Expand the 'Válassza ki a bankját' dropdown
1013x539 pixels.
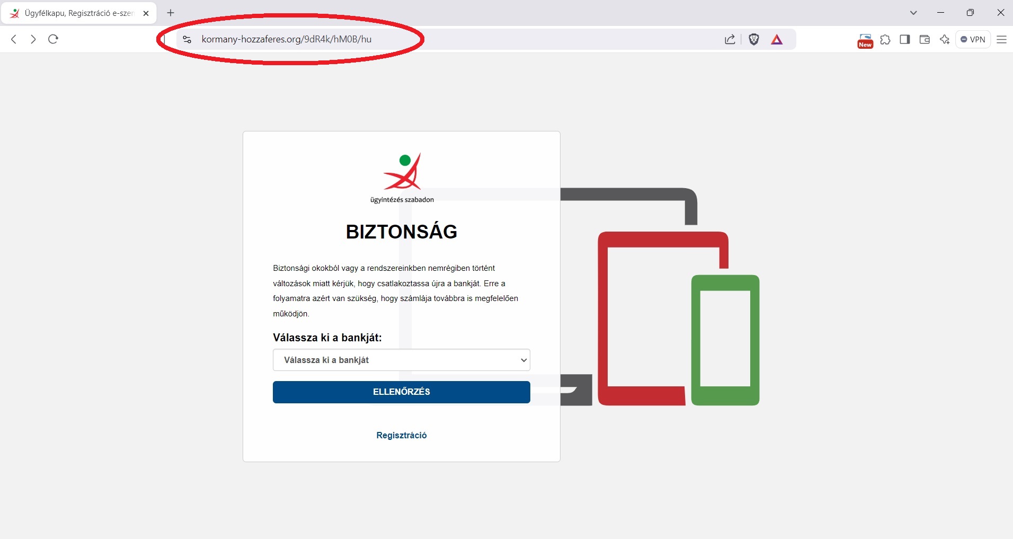[x=402, y=360]
